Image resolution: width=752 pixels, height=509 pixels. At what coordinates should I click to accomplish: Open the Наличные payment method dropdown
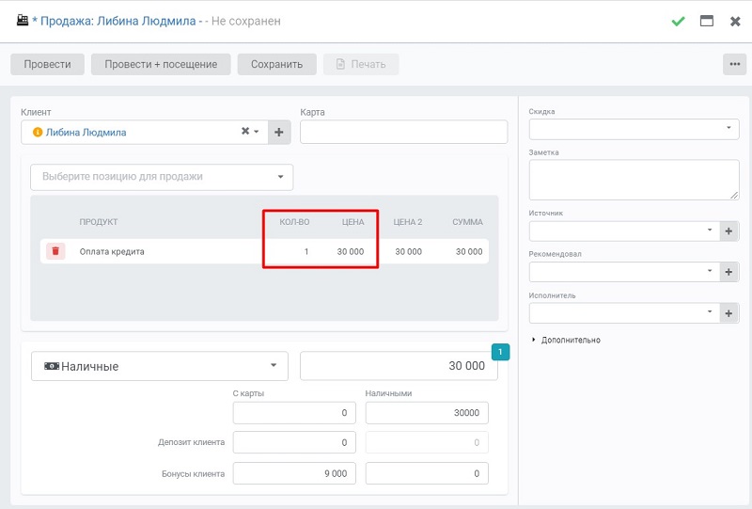tap(159, 366)
